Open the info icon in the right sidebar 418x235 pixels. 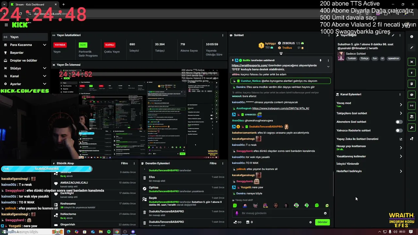point(411,37)
